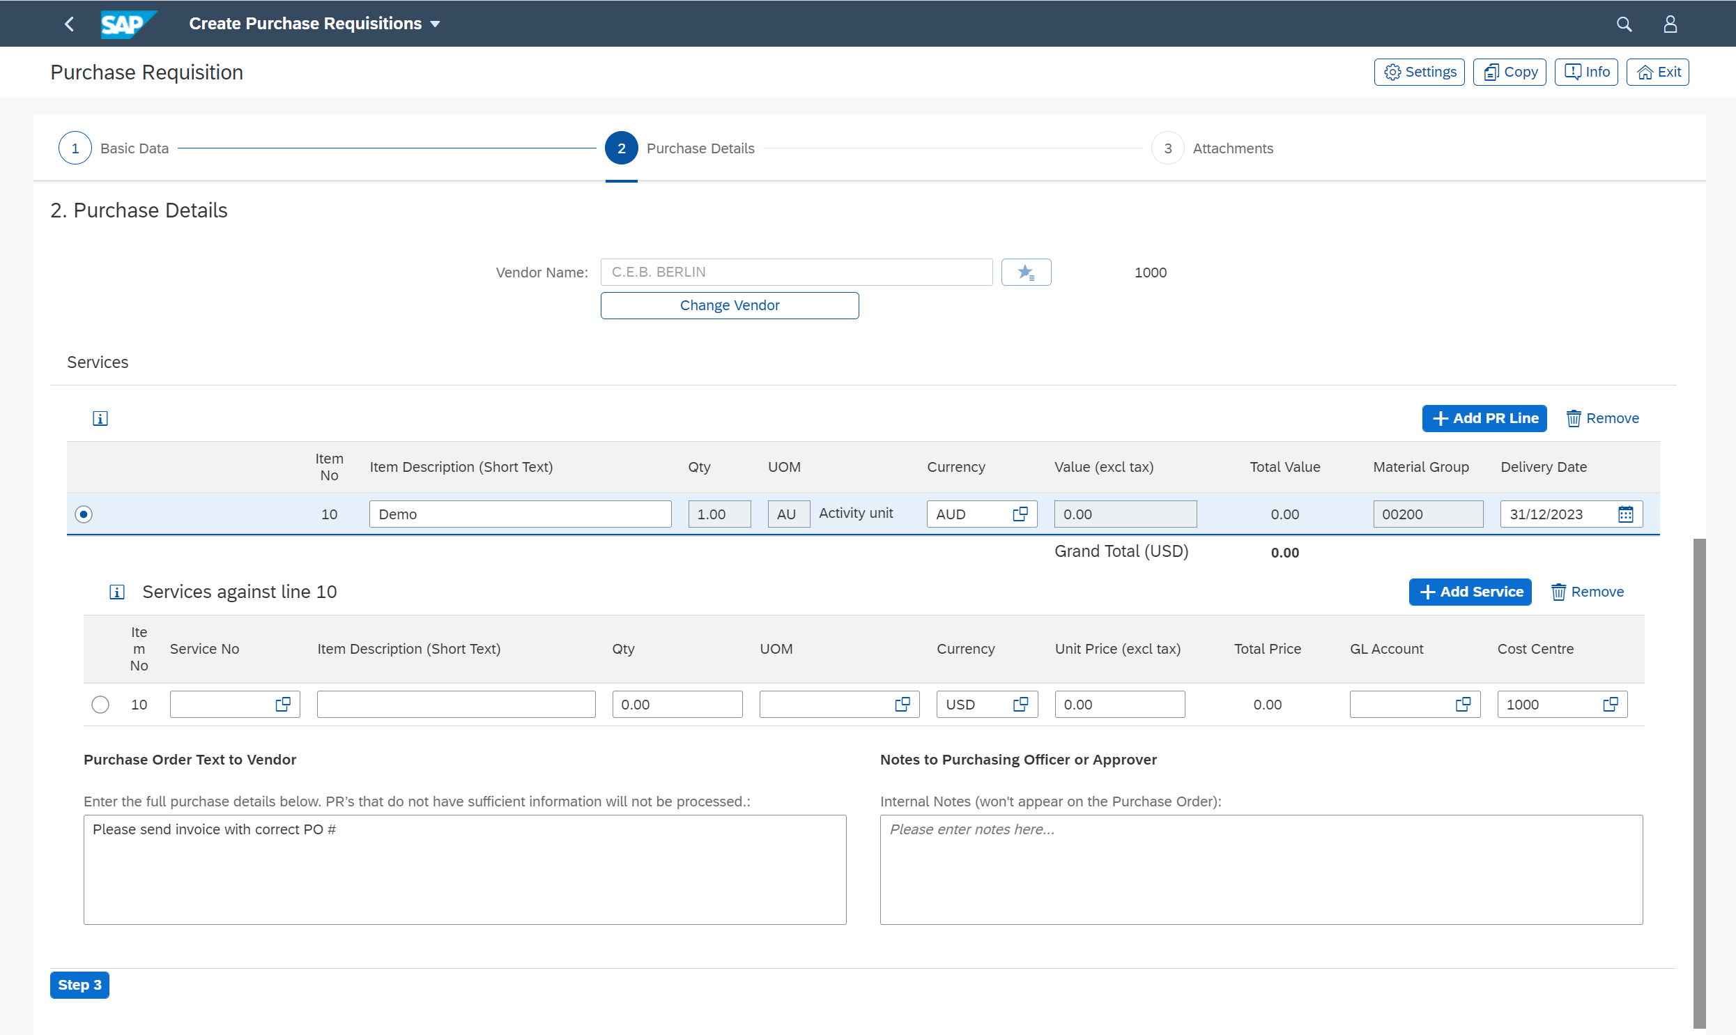
Task: Open value help for the AUD currency field
Action: (x=1020, y=514)
